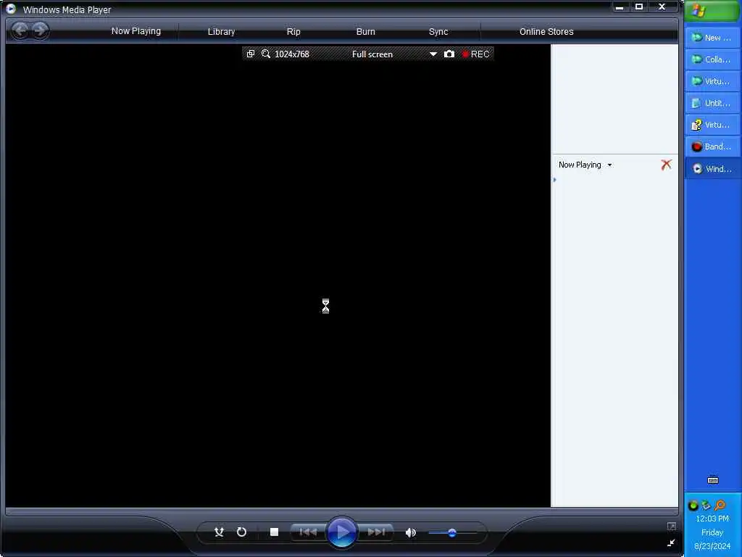Select the Sync tab
Screen dimensions: 742x557
(x=438, y=32)
